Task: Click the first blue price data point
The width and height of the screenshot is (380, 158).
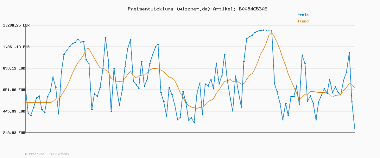Action: click(x=25, y=88)
